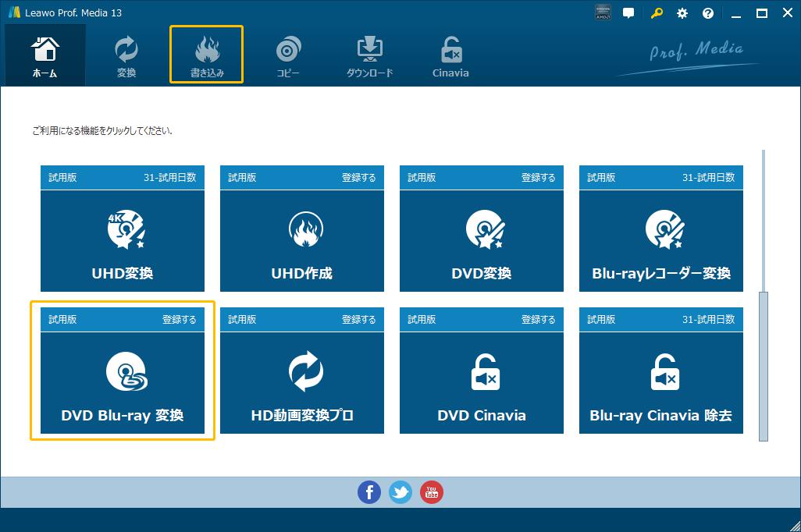Open Blu-rayレコーダー変換 disc icon
Viewport: 801px width, 532px height.
664,229
